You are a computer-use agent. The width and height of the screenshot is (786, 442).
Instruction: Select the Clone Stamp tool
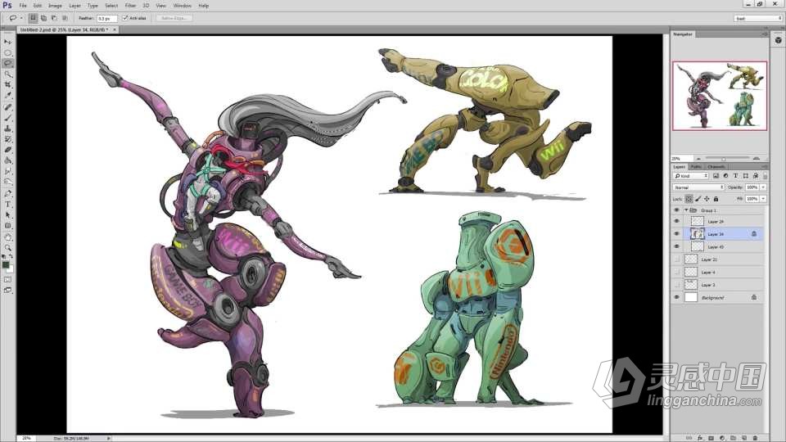[7, 129]
